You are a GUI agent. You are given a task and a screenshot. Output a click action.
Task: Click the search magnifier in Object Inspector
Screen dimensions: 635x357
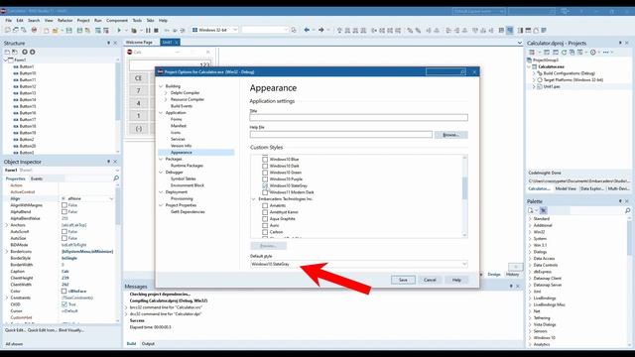tap(116, 178)
